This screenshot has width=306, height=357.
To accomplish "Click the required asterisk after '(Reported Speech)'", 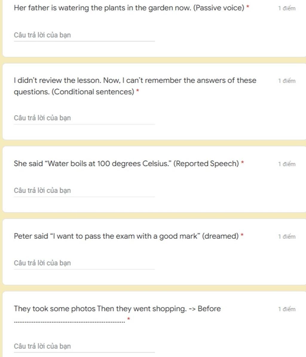I will click(242, 162).
